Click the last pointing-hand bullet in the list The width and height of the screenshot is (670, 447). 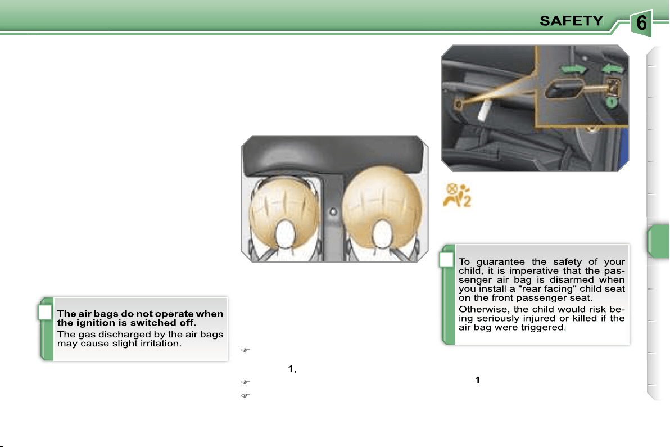click(245, 396)
